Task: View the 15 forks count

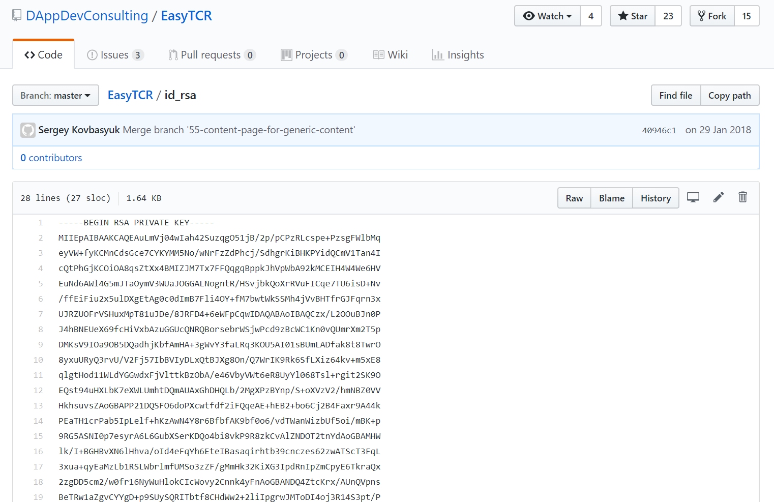Action: click(747, 16)
